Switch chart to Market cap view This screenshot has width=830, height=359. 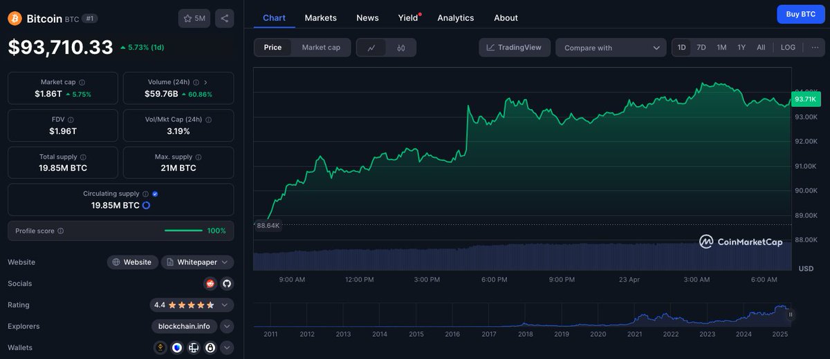point(321,48)
